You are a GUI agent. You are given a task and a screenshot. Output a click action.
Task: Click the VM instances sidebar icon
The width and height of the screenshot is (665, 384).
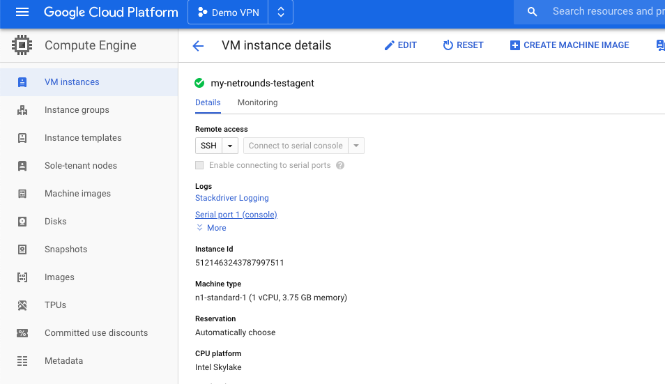point(22,82)
